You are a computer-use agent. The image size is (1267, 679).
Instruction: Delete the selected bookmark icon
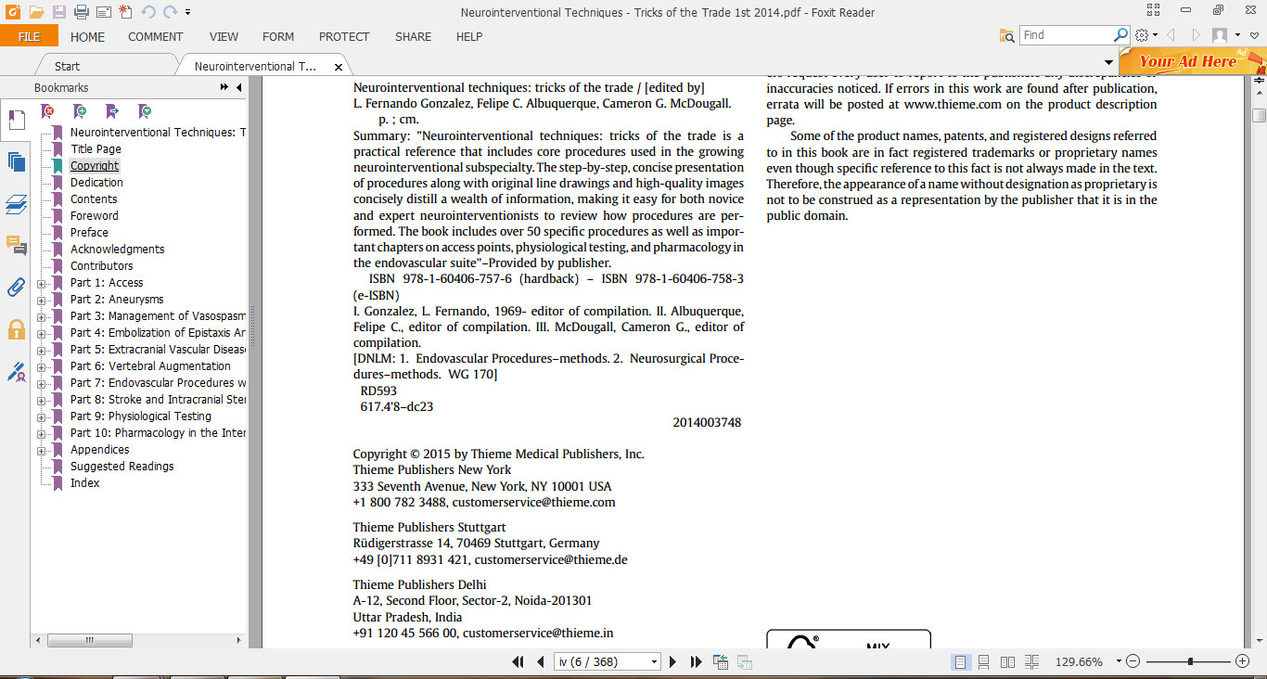(48, 111)
